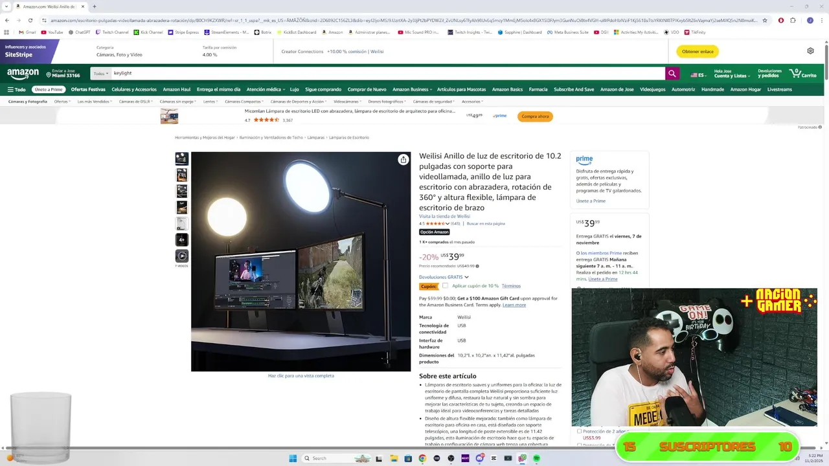
Task: Open Lámparas de Escritorio breadcrumb
Action: (349, 137)
